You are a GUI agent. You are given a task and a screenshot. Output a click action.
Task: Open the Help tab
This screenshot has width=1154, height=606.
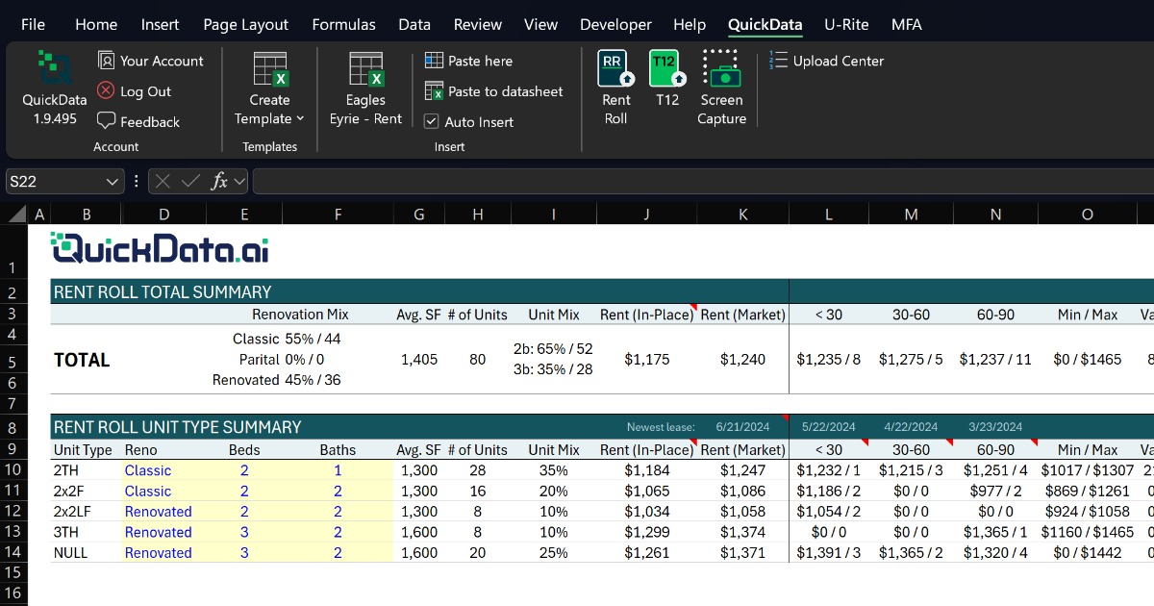pos(690,25)
